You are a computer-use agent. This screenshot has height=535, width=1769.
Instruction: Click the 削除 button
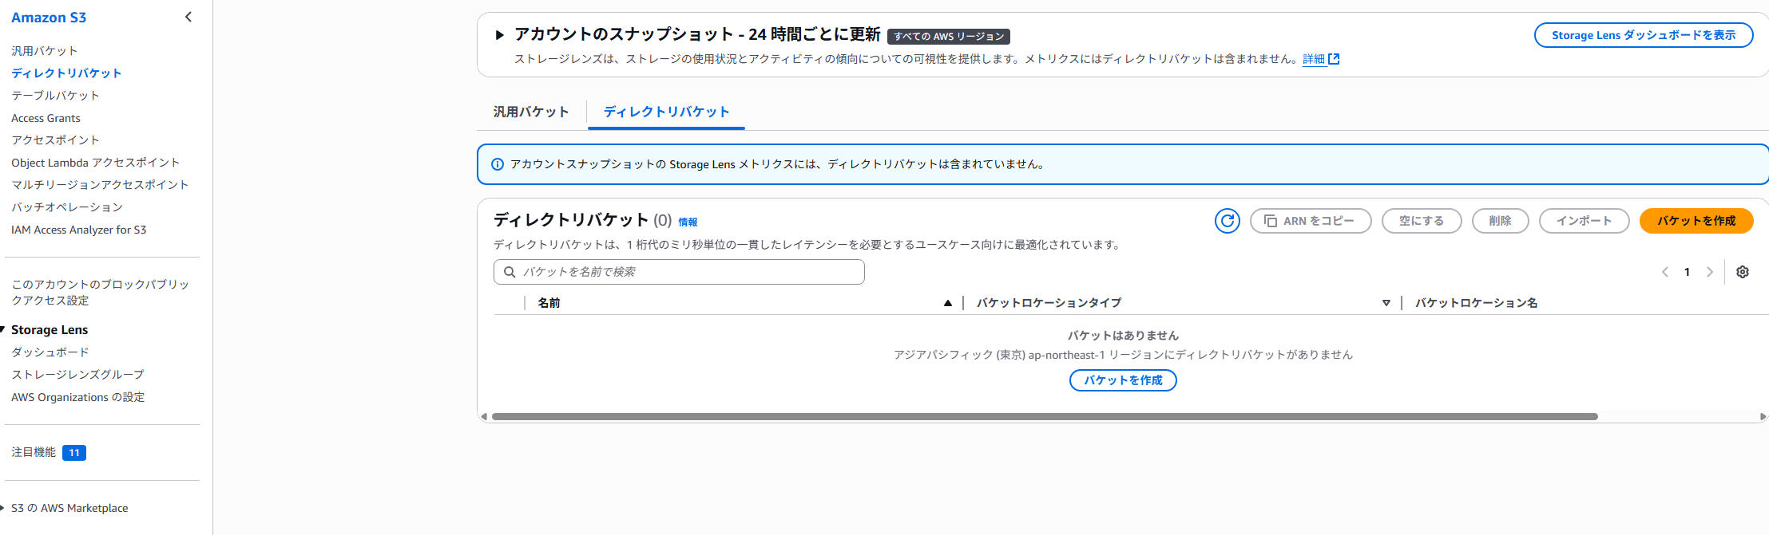(1500, 221)
